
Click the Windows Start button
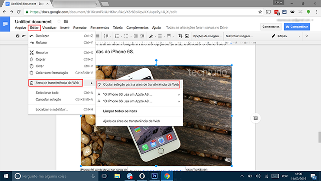6,176
